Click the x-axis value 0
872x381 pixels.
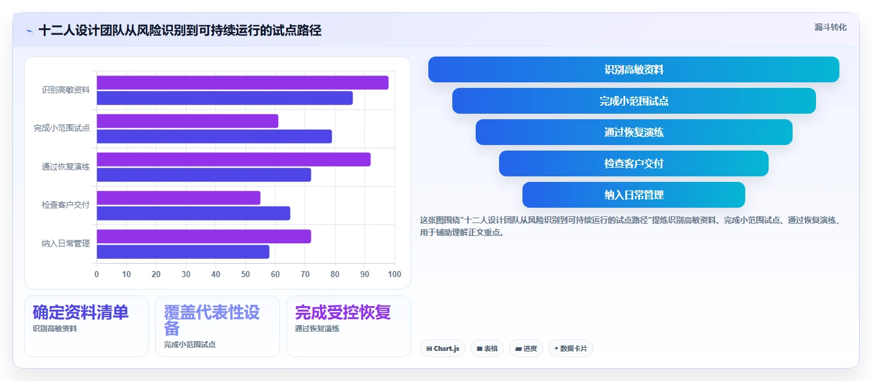click(97, 274)
